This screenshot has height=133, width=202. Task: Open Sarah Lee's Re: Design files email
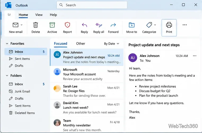(87, 91)
